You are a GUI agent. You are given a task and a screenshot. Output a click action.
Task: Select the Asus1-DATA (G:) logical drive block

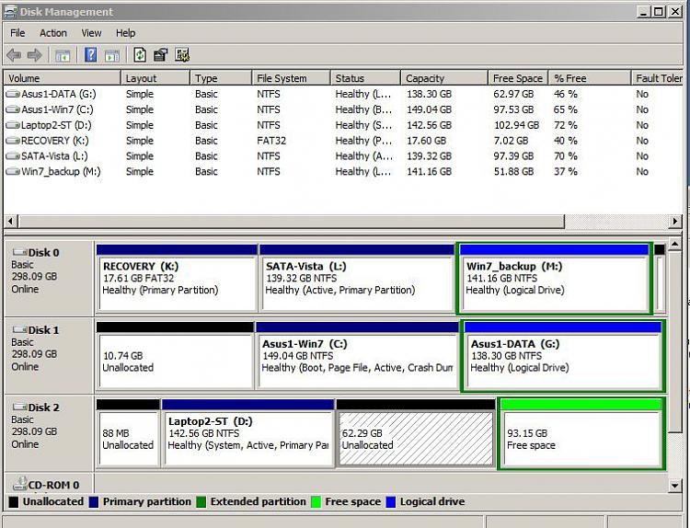563,355
